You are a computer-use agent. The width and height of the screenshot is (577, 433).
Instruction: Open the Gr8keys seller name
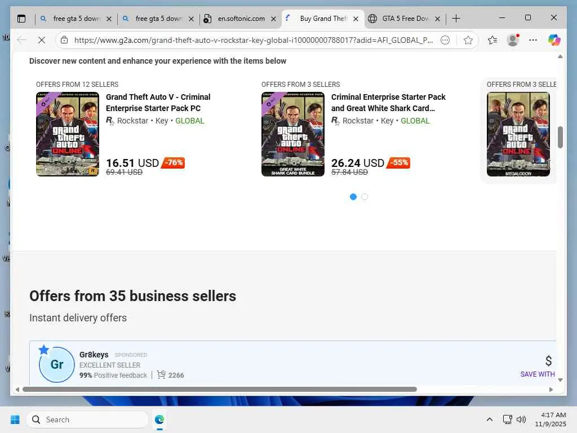coord(94,355)
